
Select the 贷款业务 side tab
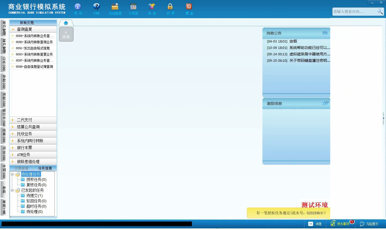(x=4, y=100)
